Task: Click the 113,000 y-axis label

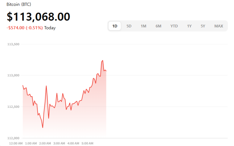Action: 13,75
